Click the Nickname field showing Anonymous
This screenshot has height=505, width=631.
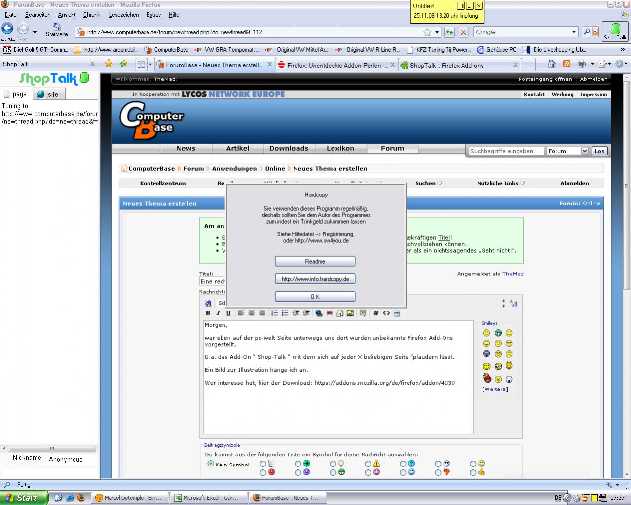72,459
